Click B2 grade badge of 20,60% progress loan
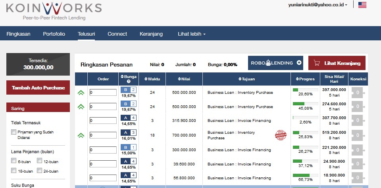 (129, 90)
